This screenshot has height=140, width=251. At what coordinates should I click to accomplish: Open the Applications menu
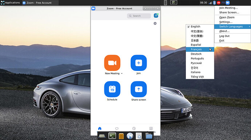tap(10, 3)
